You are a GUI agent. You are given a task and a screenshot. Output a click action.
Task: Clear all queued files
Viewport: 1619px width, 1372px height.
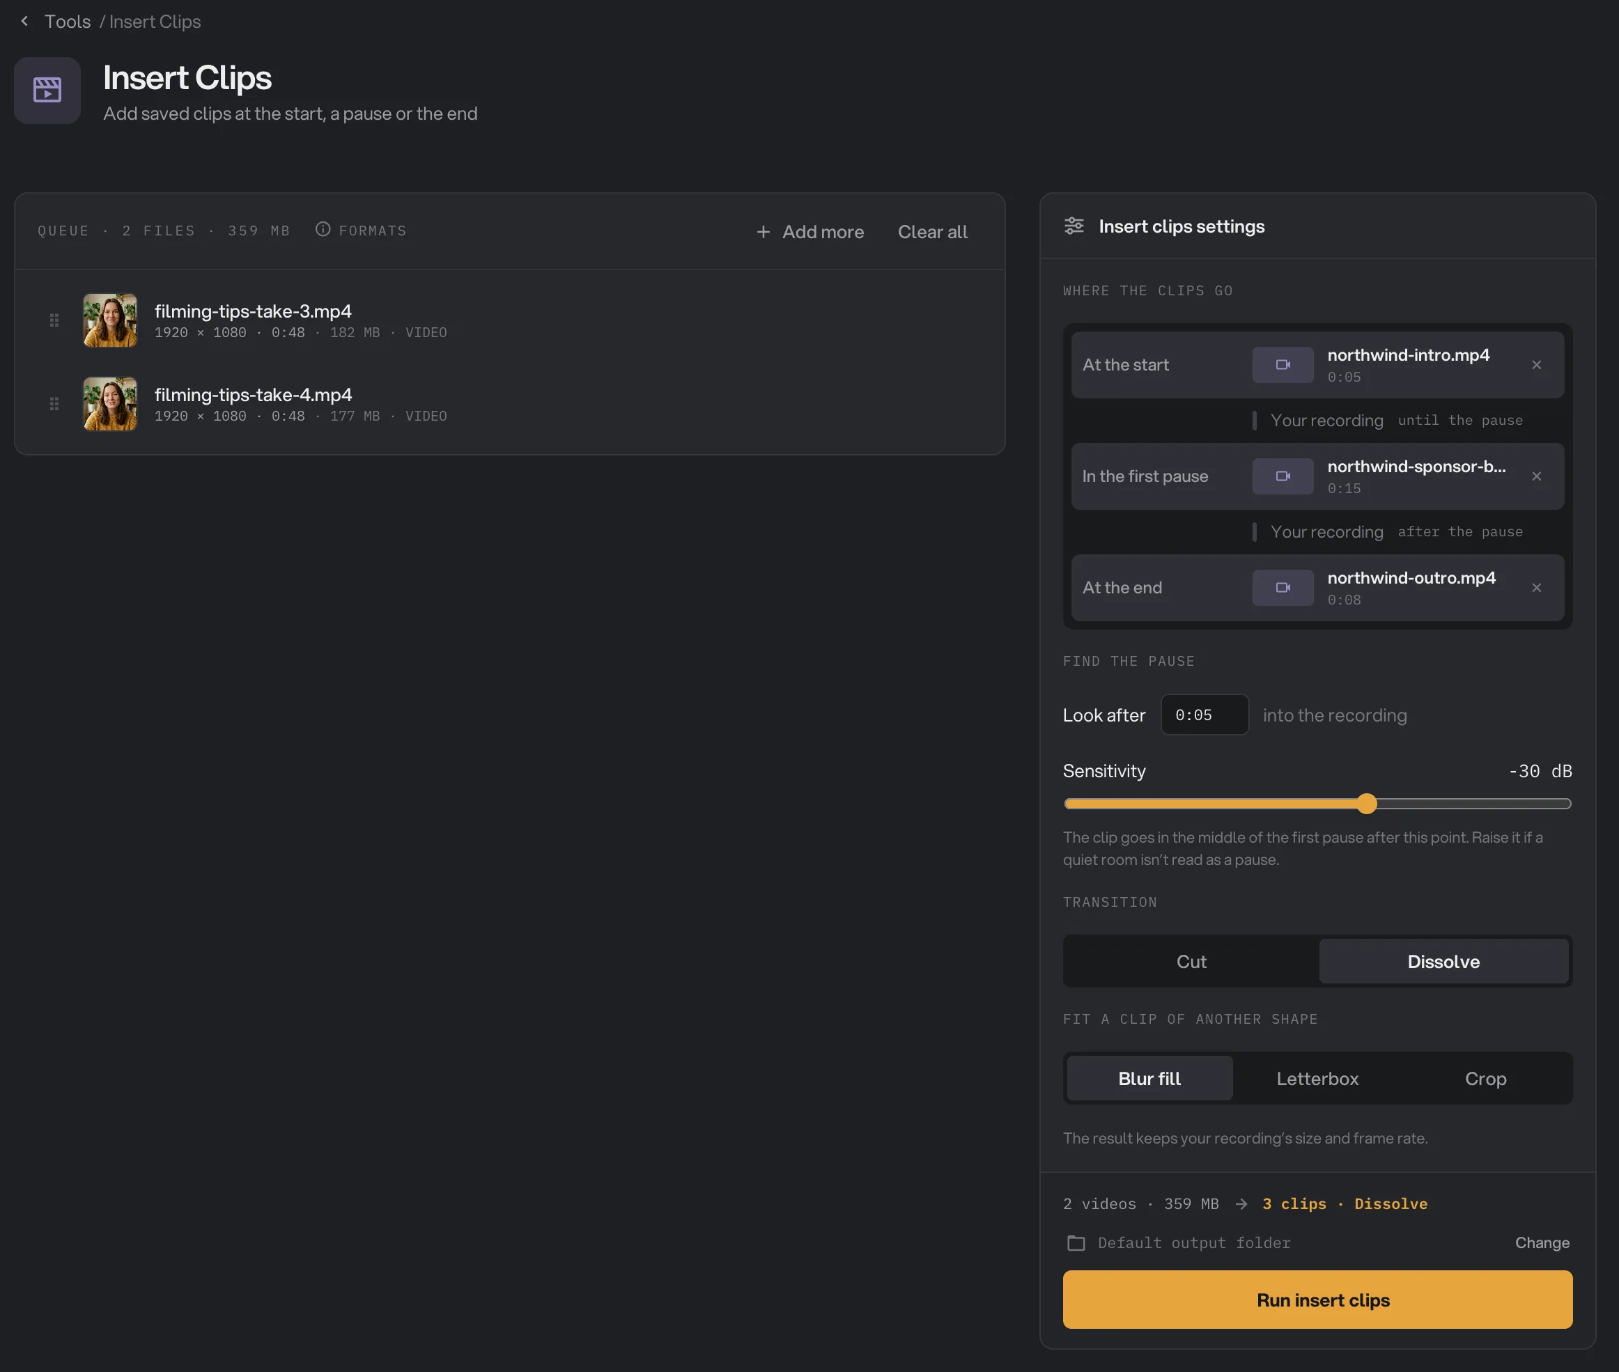pos(932,232)
